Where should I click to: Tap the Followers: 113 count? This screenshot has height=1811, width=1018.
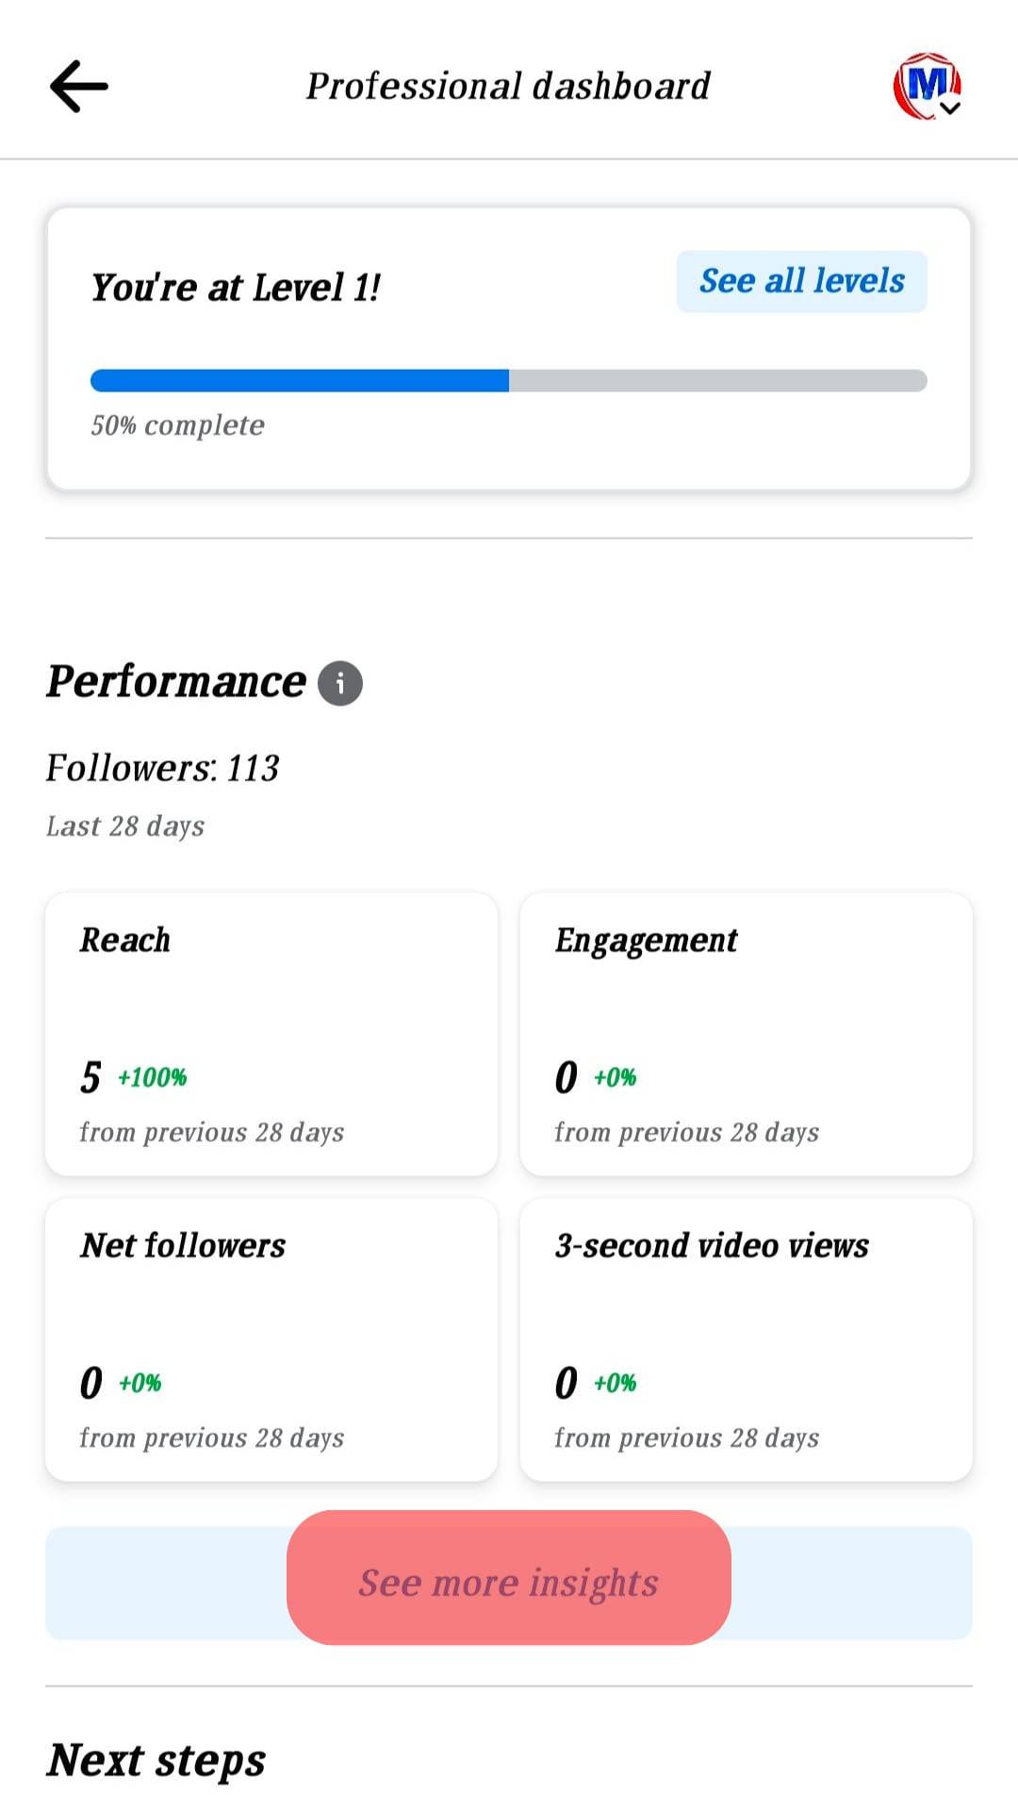click(x=162, y=767)
